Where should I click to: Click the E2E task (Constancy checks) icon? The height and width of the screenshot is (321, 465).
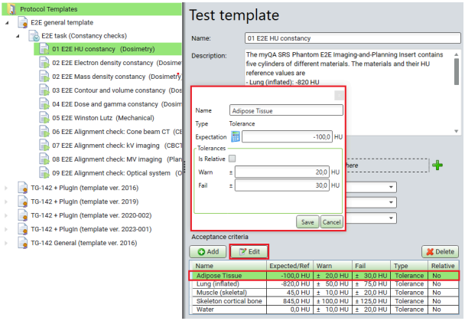(34, 35)
